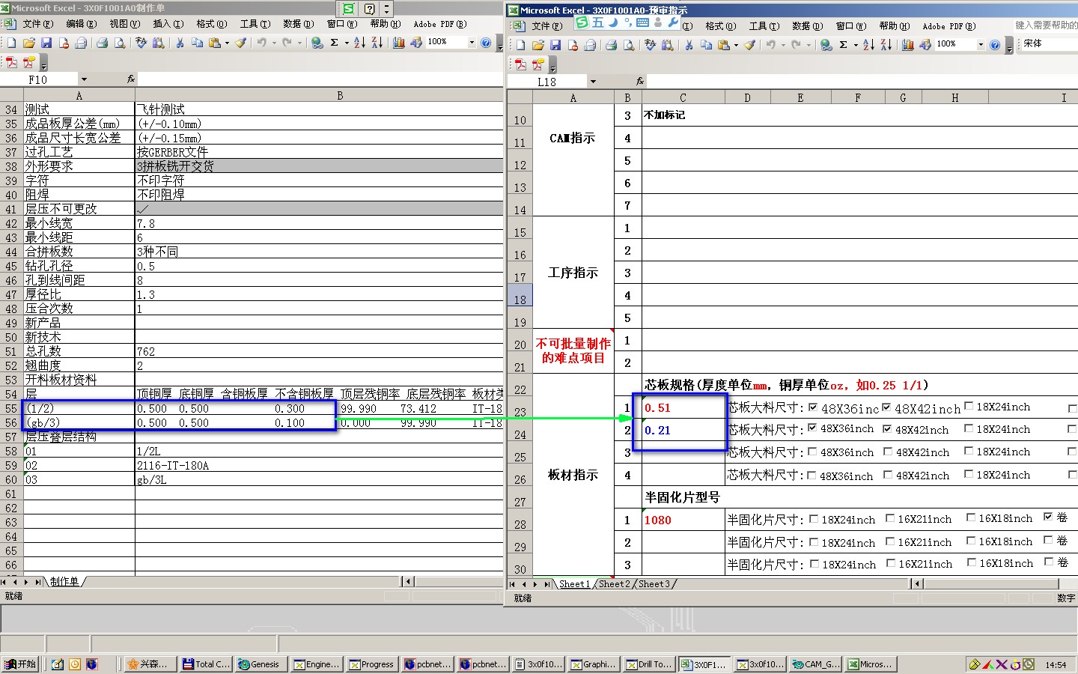Screen dimensions: 1078x674
Task: Switch to Sheet2 tab in right window
Action: click(x=615, y=584)
